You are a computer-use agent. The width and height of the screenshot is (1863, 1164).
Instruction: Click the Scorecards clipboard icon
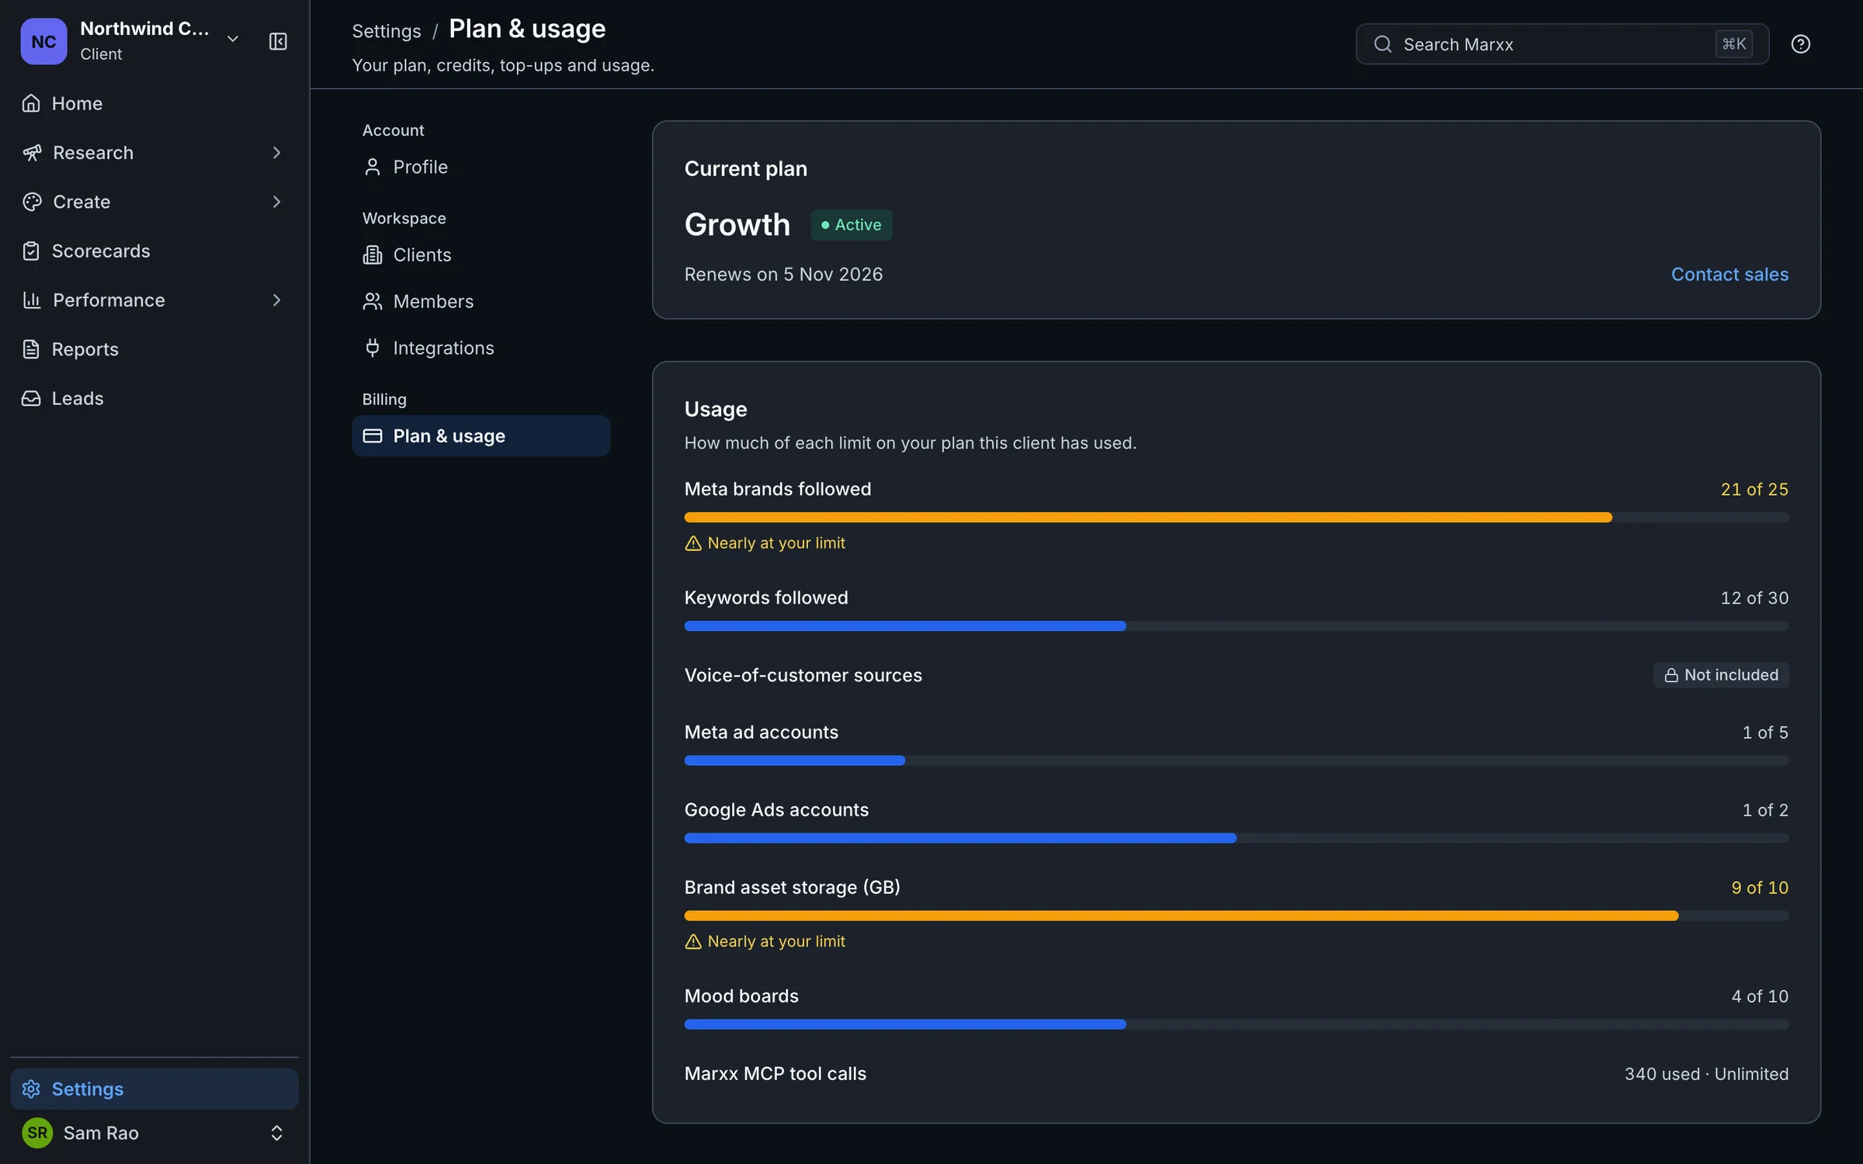31,251
